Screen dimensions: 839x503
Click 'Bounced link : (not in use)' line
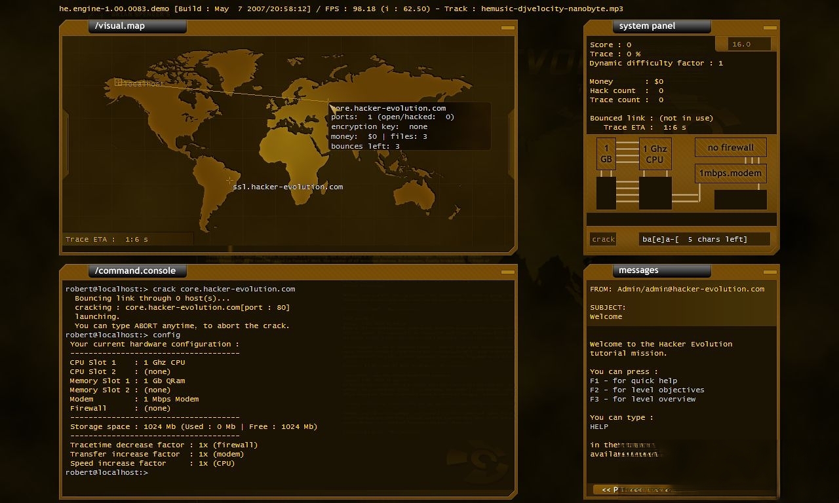tap(652, 118)
